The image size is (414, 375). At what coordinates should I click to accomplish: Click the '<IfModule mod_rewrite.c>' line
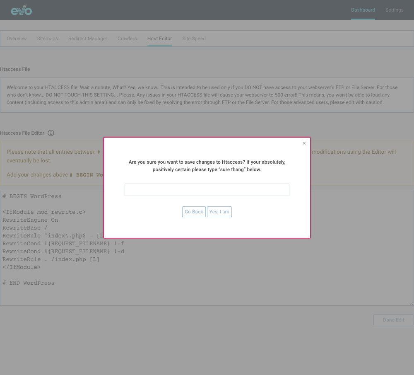point(44,212)
